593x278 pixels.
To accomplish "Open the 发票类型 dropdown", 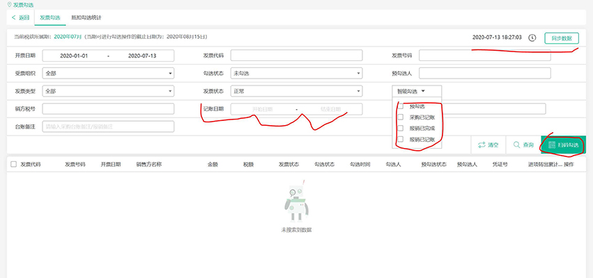I will pos(108,91).
